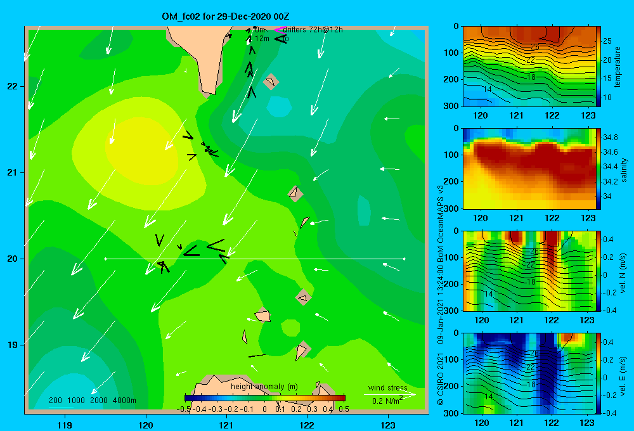Click the "1000" bathymetry legend value
Image resolution: width=634 pixels, height=431 pixels.
(76, 401)
